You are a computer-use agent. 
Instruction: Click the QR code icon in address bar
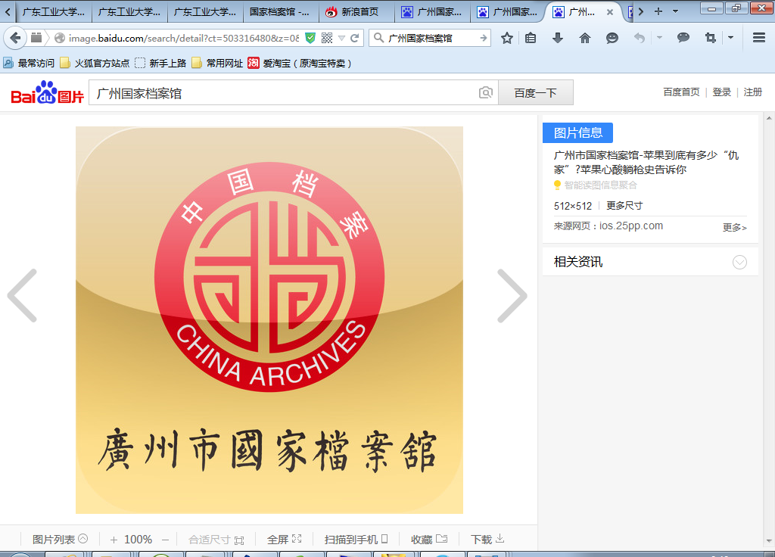[327, 38]
